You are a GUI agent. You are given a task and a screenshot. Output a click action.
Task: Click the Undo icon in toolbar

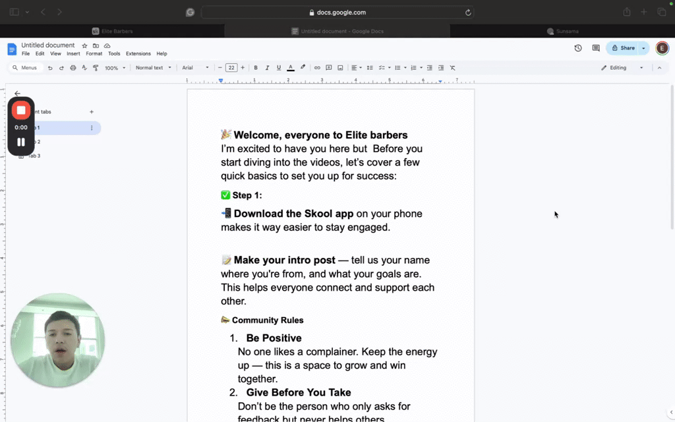(50, 68)
